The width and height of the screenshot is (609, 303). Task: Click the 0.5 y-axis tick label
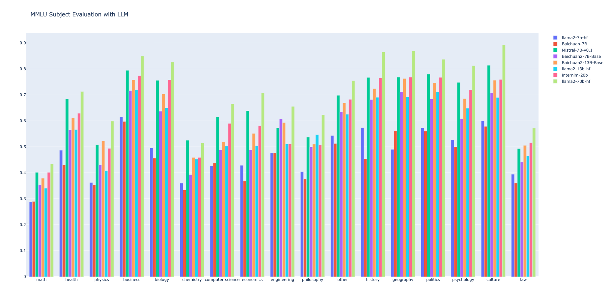(23, 147)
